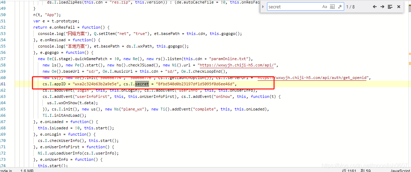Toggle regular expression search (.*)

coord(340,7)
